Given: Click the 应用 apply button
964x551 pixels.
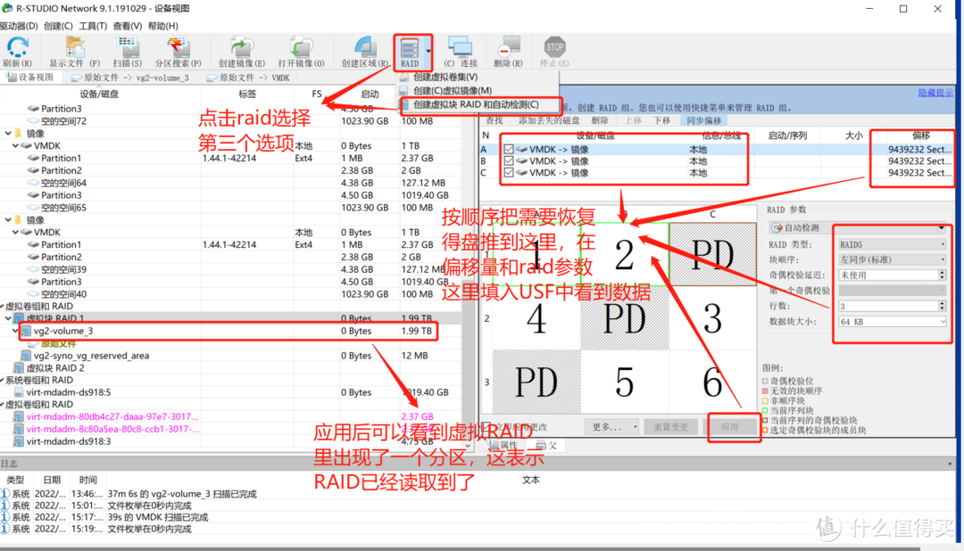Looking at the screenshot, I should coord(729,427).
